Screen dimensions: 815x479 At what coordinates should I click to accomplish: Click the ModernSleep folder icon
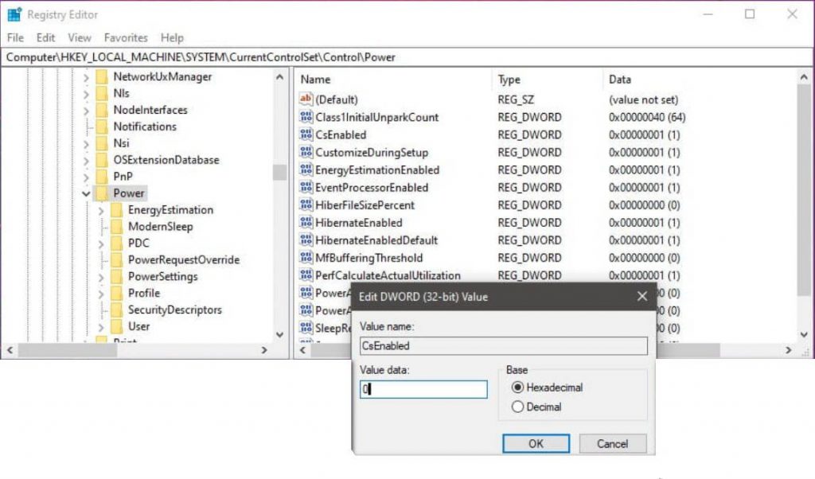pos(117,226)
